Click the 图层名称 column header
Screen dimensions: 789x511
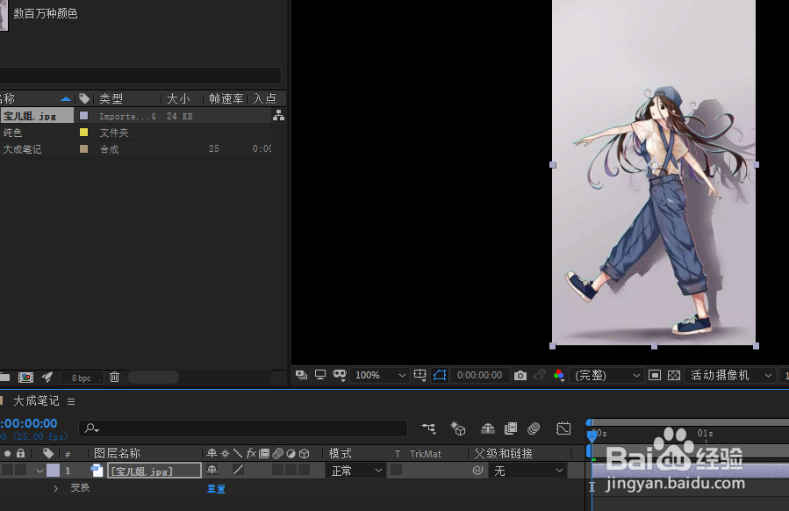point(118,453)
